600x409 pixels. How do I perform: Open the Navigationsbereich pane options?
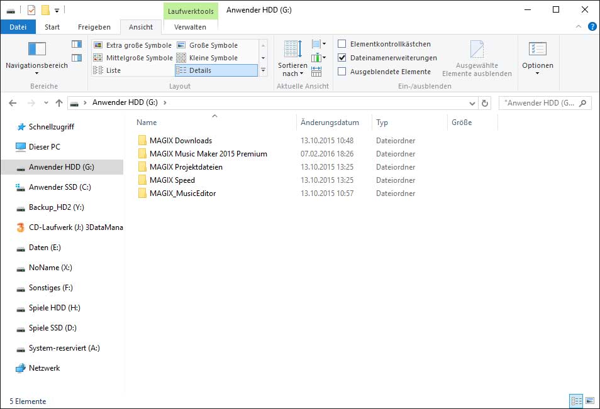coord(36,57)
